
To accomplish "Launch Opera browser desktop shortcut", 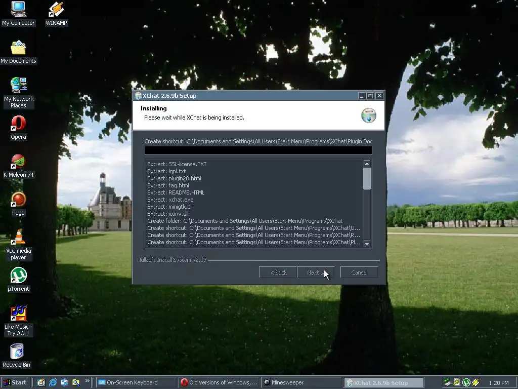I will 18,128.
